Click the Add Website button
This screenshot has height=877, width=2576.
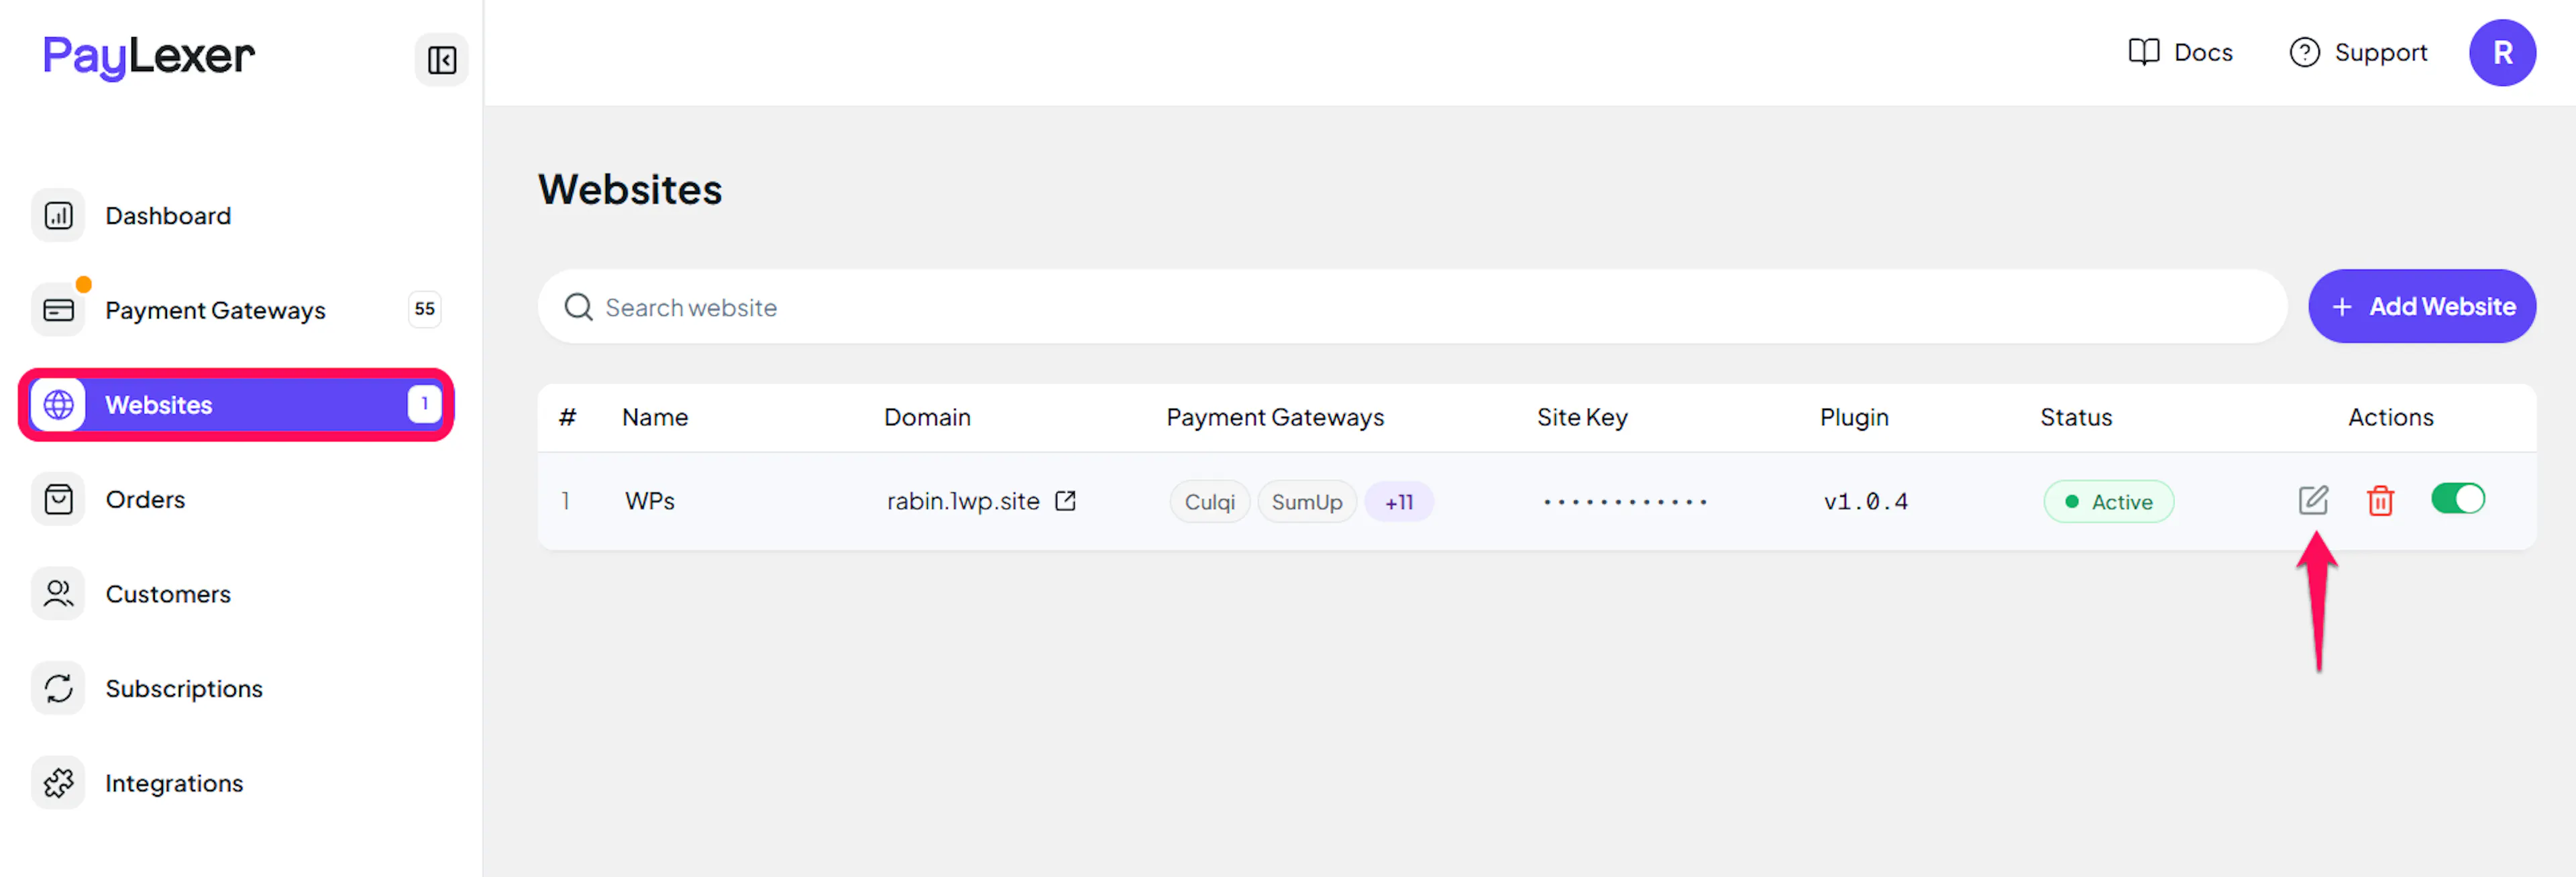coord(2421,306)
